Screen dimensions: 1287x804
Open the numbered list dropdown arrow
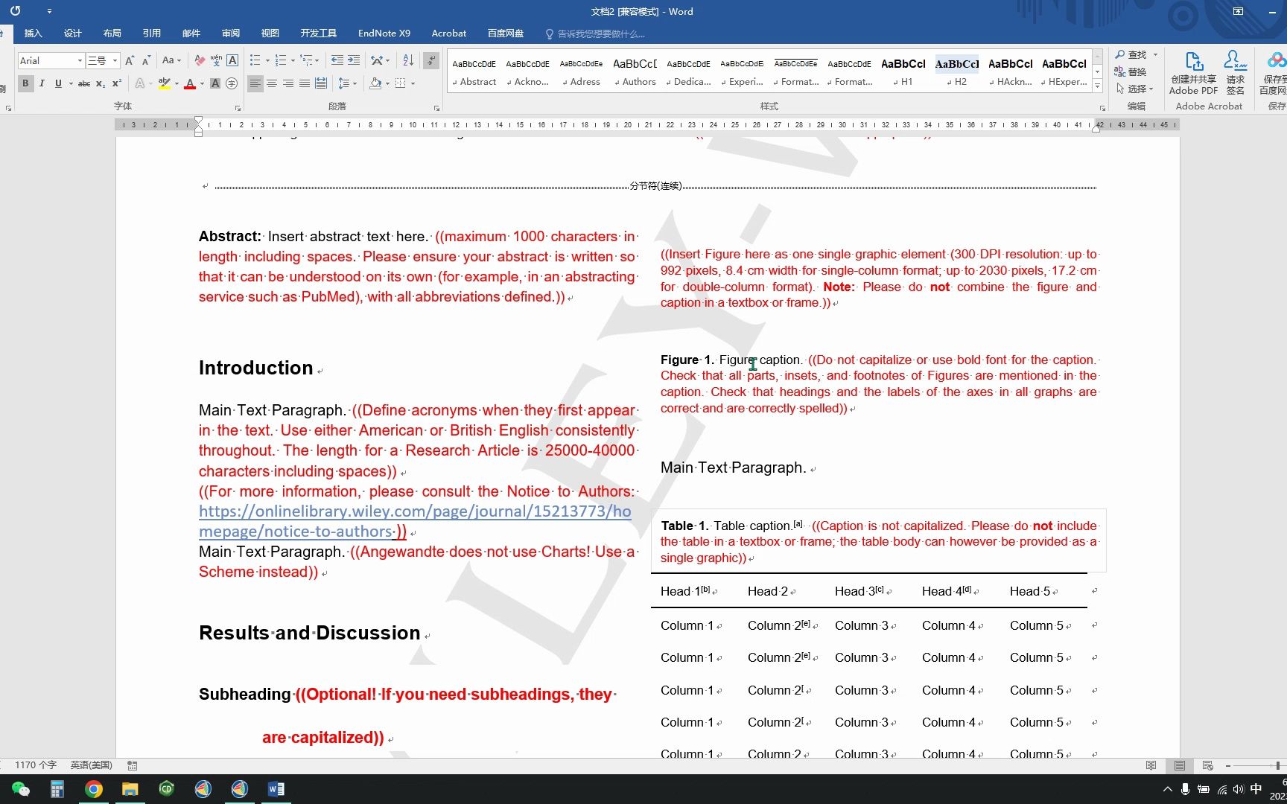coord(293,60)
